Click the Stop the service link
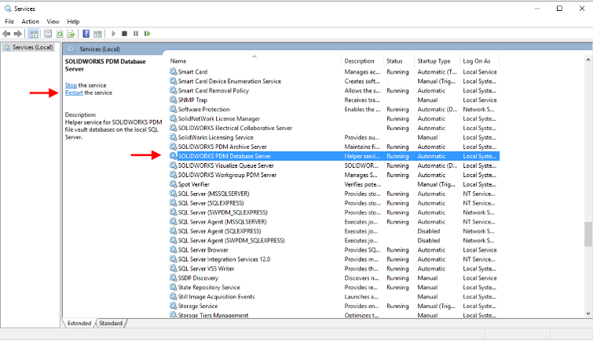The width and height of the screenshot is (593, 341). click(x=71, y=85)
